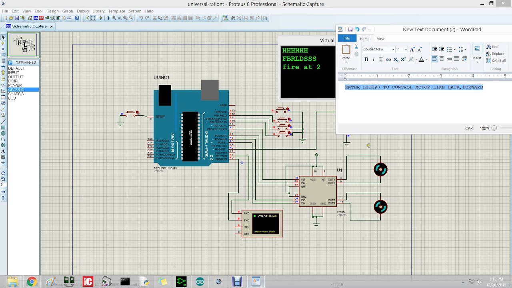Click the Redraw Display refresh icon

click(88, 18)
